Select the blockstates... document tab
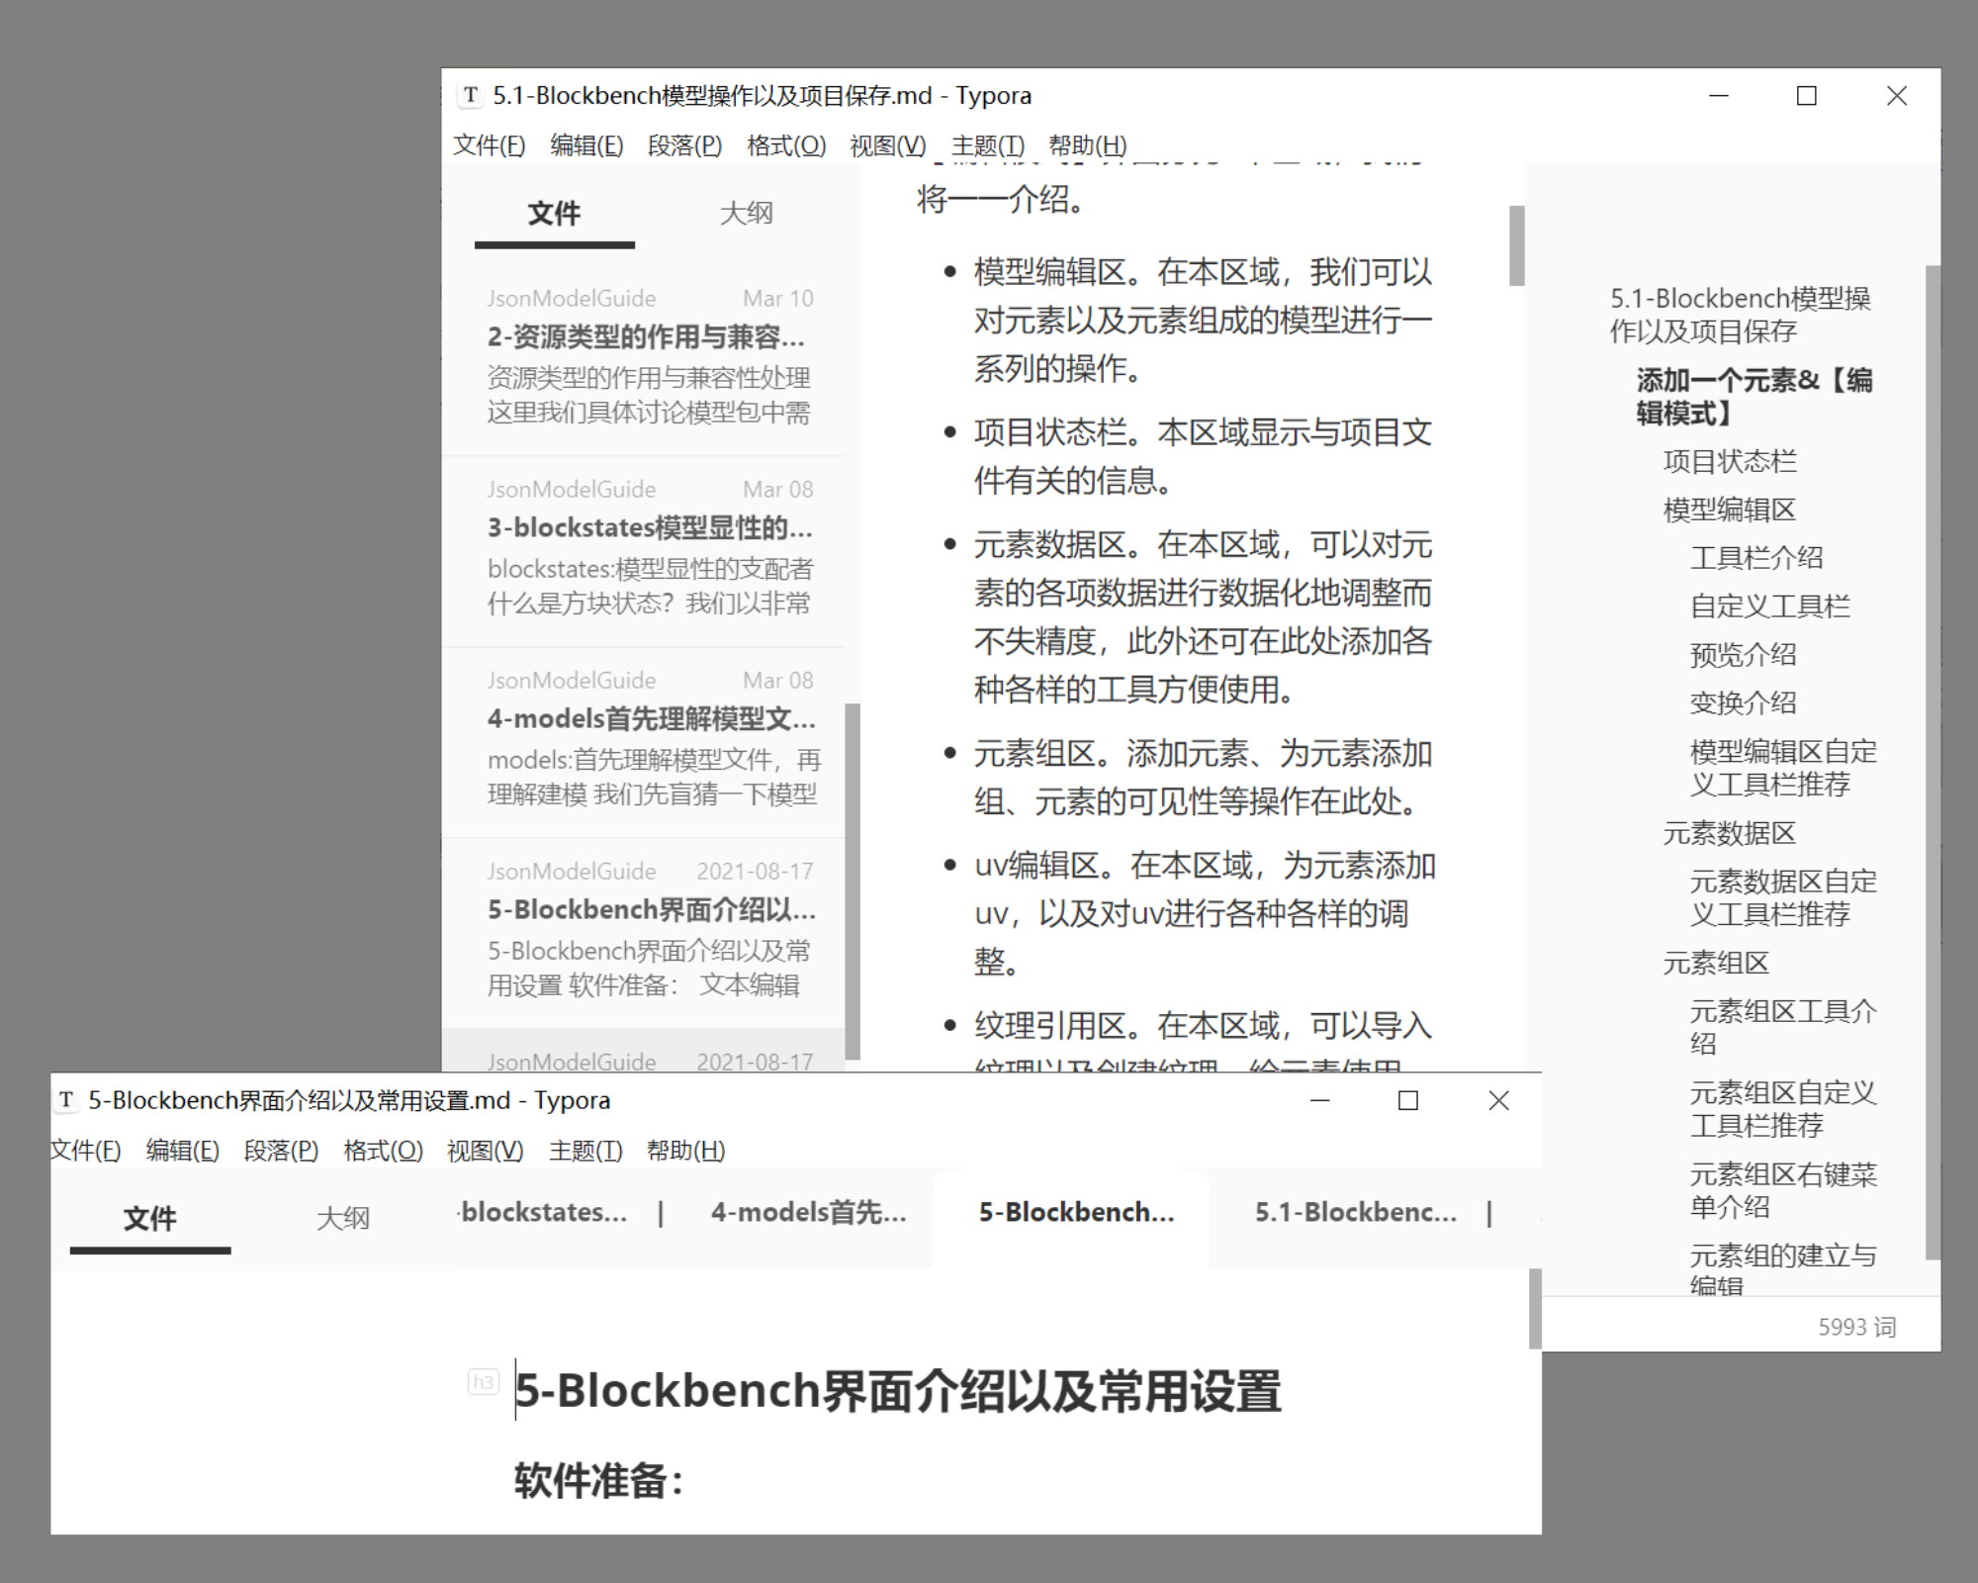 coord(544,1212)
